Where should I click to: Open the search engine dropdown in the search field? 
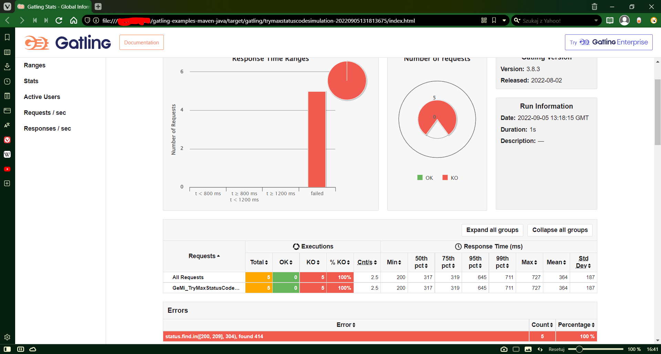(517, 20)
